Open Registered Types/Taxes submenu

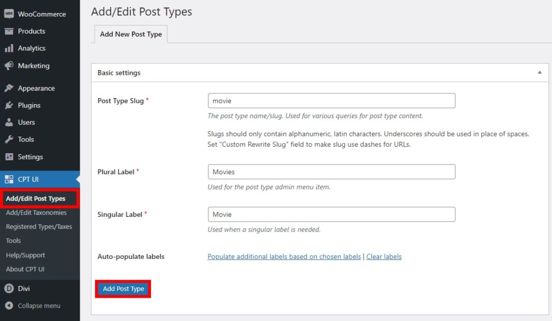pos(39,227)
